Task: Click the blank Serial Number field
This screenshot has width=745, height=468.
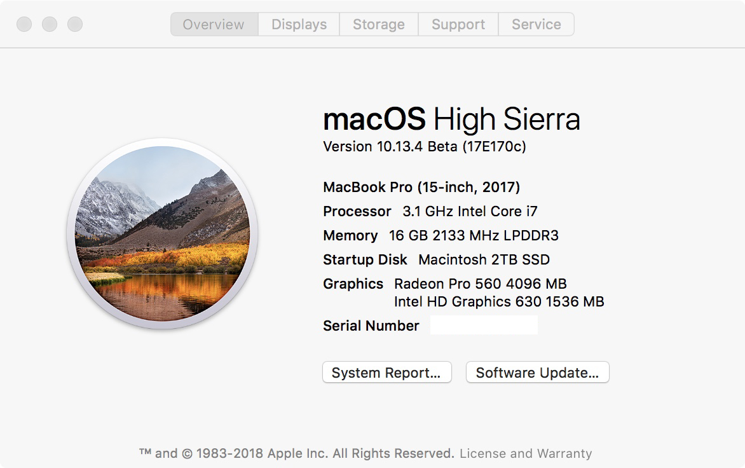Action: click(x=484, y=325)
